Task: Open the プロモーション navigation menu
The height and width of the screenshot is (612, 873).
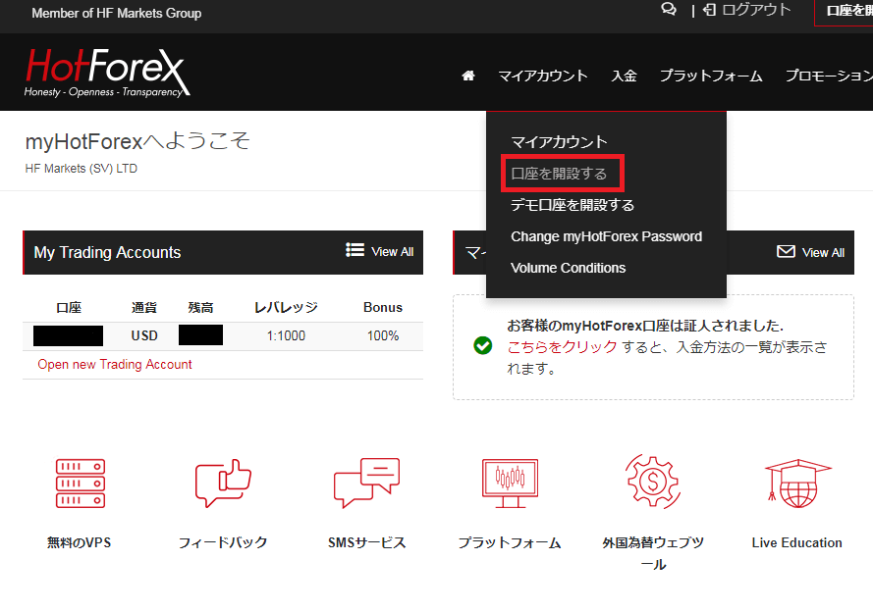Action: [829, 76]
